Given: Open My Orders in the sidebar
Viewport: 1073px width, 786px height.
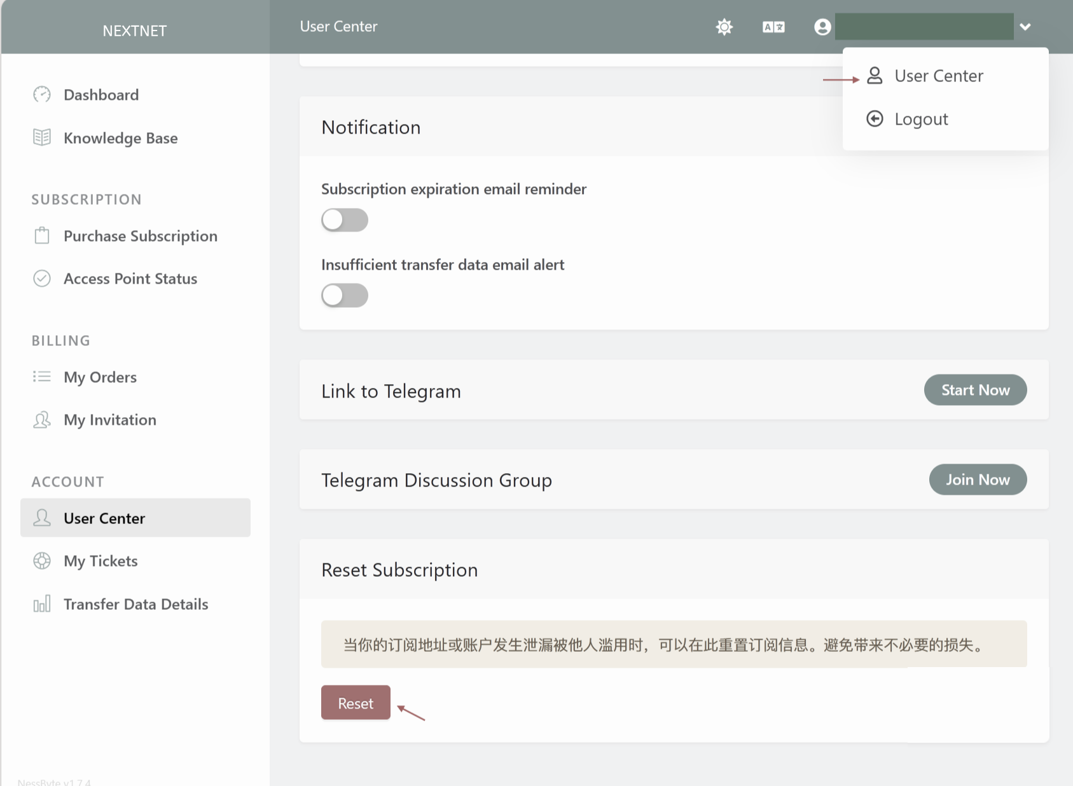Looking at the screenshot, I should [x=135, y=377].
